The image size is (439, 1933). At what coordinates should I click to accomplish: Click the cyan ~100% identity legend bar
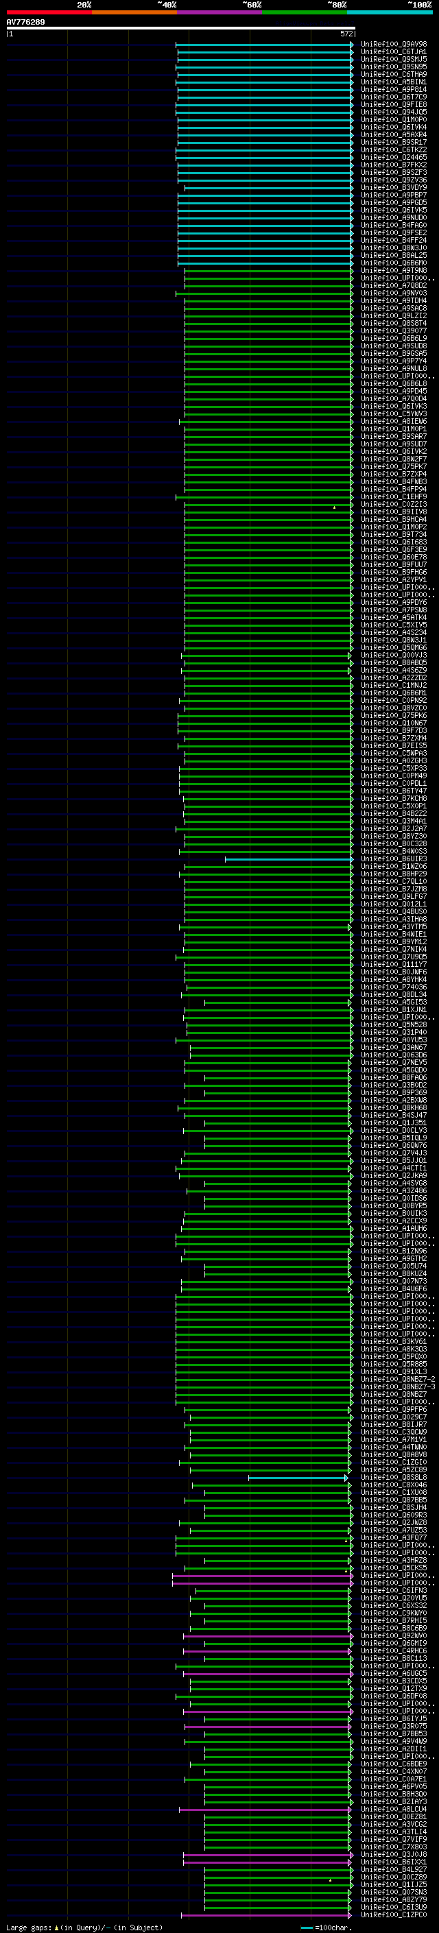[x=390, y=13]
